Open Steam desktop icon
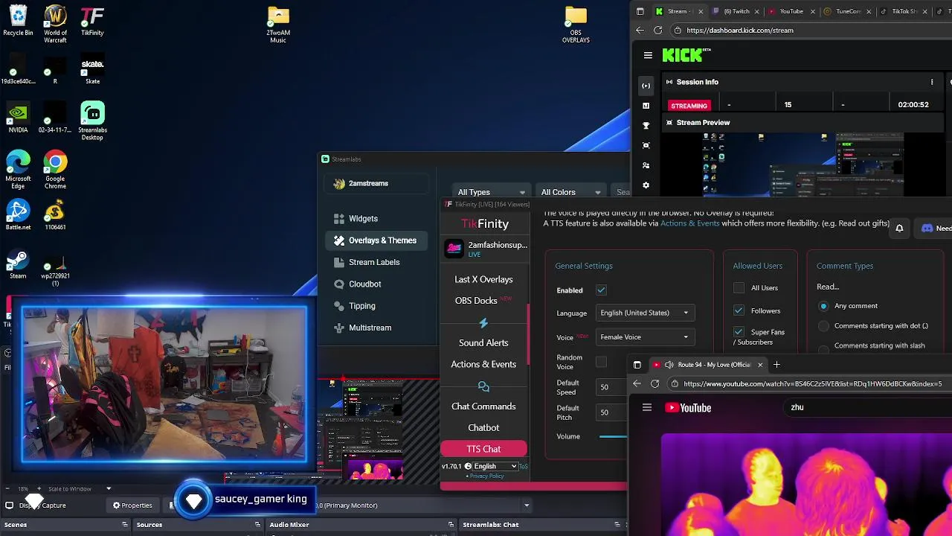Image resolution: width=952 pixels, height=536 pixels. pyautogui.click(x=18, y=264)
